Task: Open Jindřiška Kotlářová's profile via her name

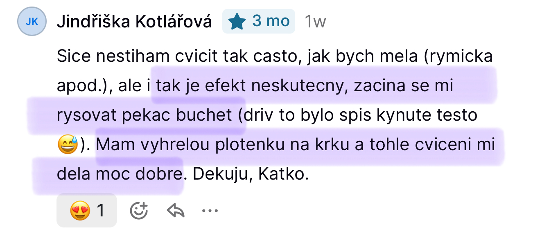Action: tap(134, 22)
